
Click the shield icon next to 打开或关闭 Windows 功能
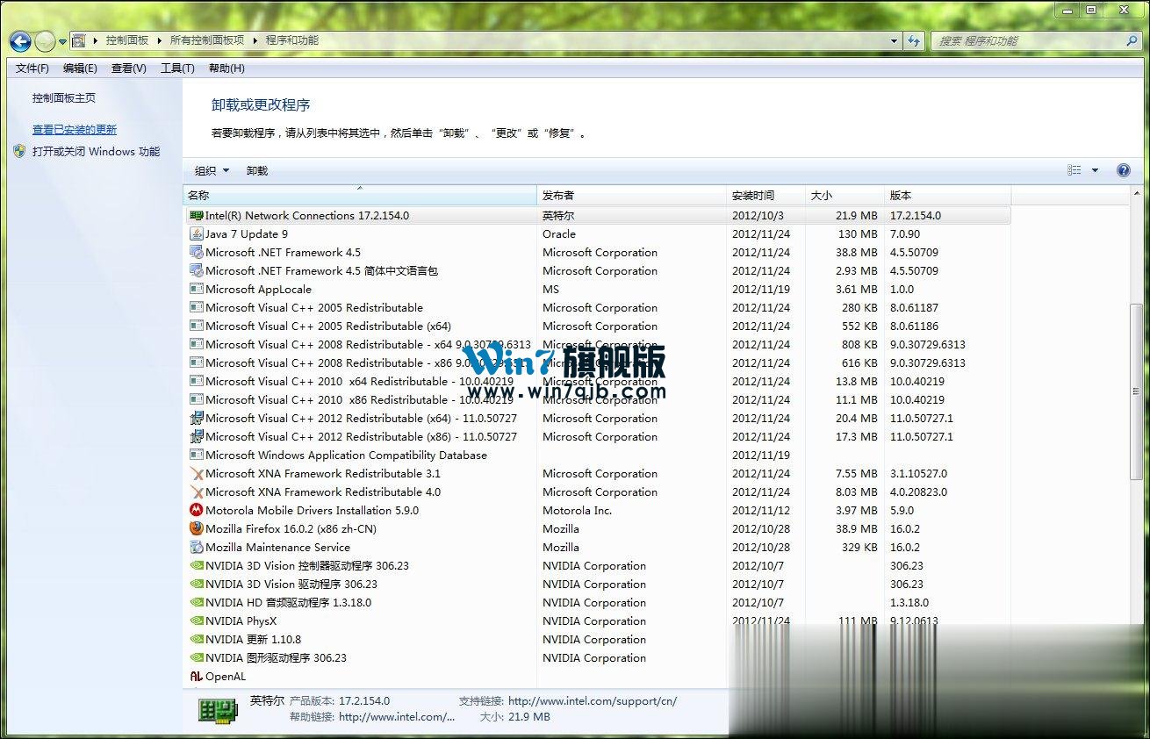coord(20,151)
